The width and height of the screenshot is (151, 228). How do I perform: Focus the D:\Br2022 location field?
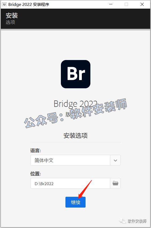(70, 183)
